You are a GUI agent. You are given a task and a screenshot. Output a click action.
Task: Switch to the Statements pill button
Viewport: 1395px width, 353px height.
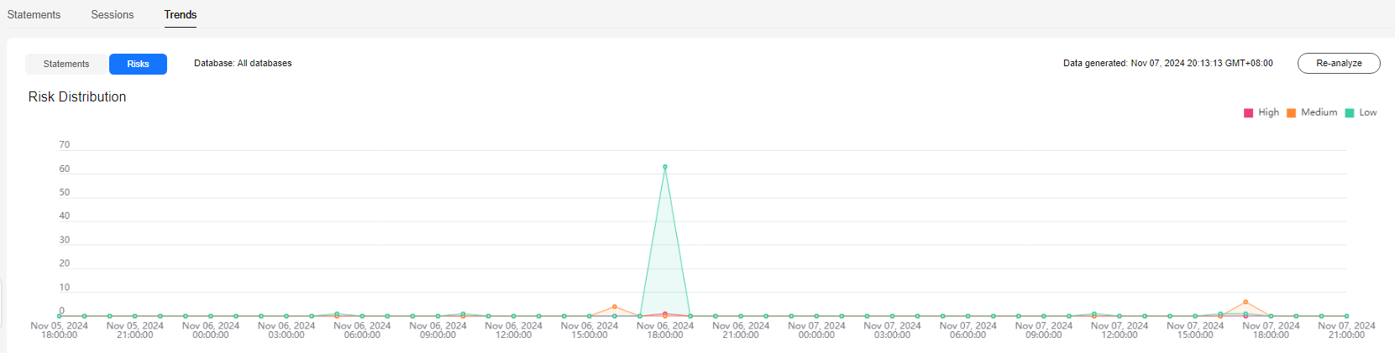(x=66, y=64)
